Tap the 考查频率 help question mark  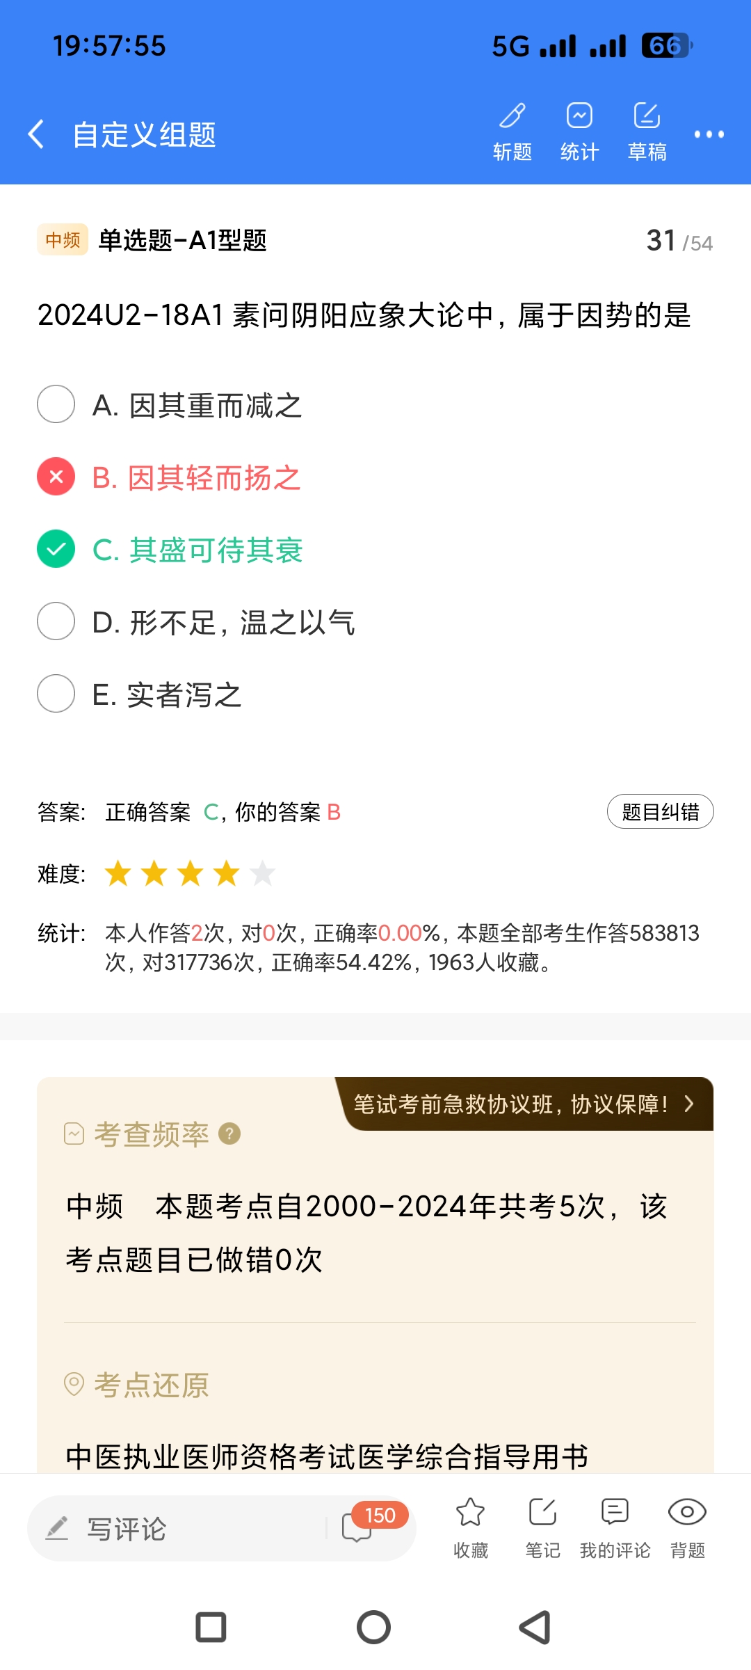click(229, 1134)
